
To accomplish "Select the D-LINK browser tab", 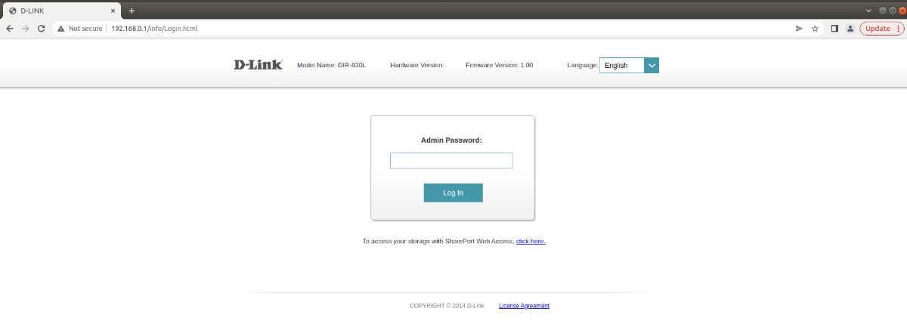I will click(x=60, y=11).
